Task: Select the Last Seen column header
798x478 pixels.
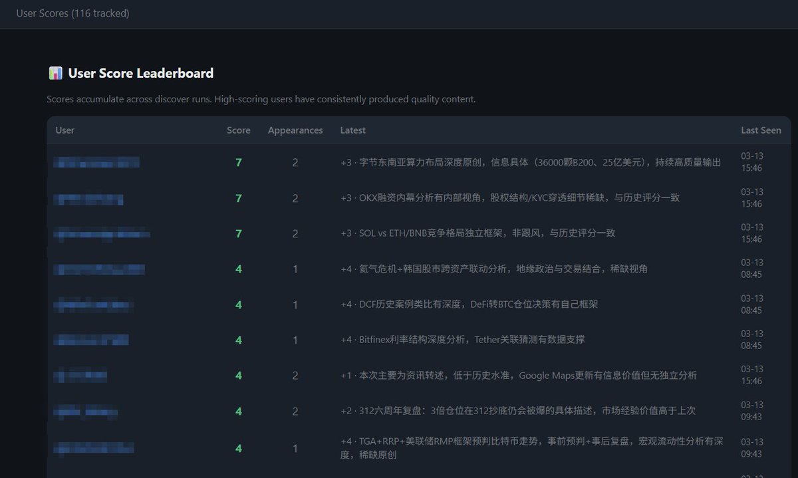Action: coord(761,130)
